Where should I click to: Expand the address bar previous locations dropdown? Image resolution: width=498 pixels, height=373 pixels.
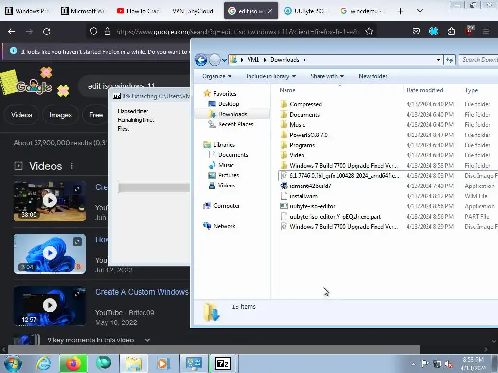(438, 60)
